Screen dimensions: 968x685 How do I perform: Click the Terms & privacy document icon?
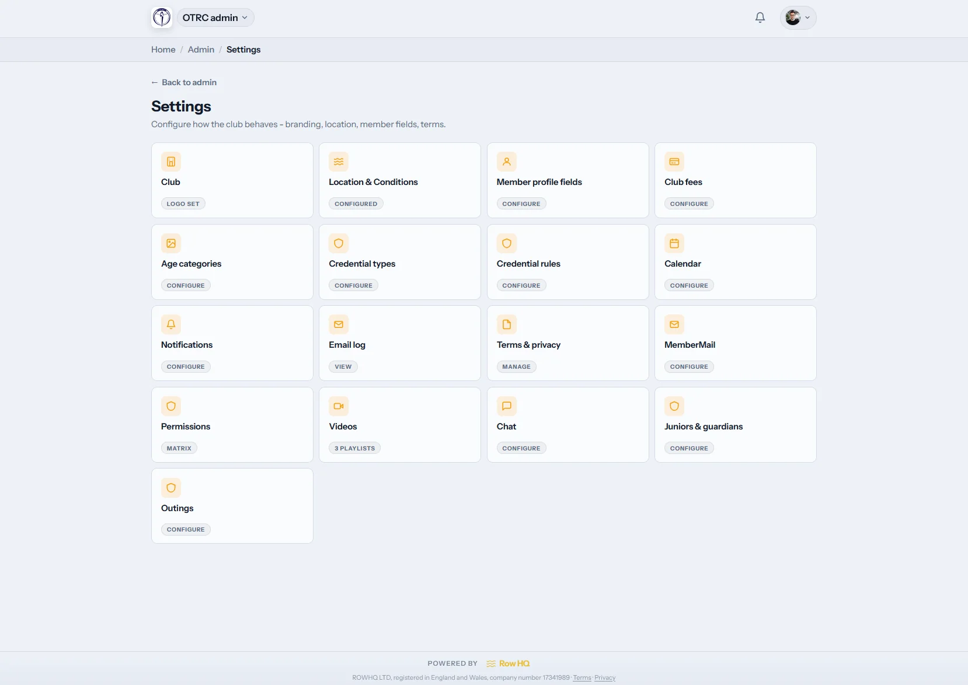coord(507,324)
